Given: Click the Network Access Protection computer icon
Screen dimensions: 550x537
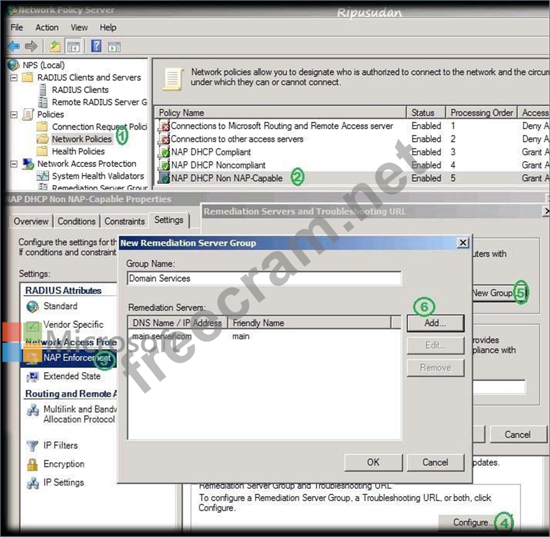Looking at the screenshot, I should 28,164.
